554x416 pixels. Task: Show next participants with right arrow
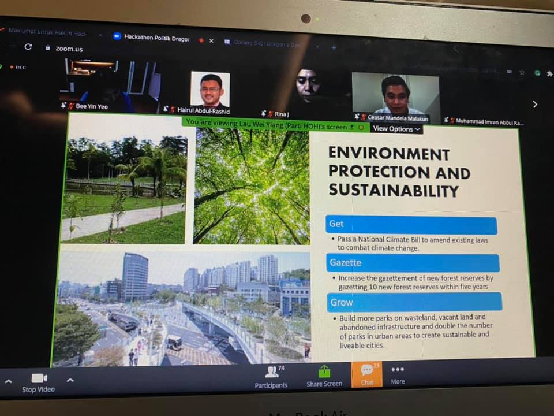pyautogui.click(x=535, y=104)
